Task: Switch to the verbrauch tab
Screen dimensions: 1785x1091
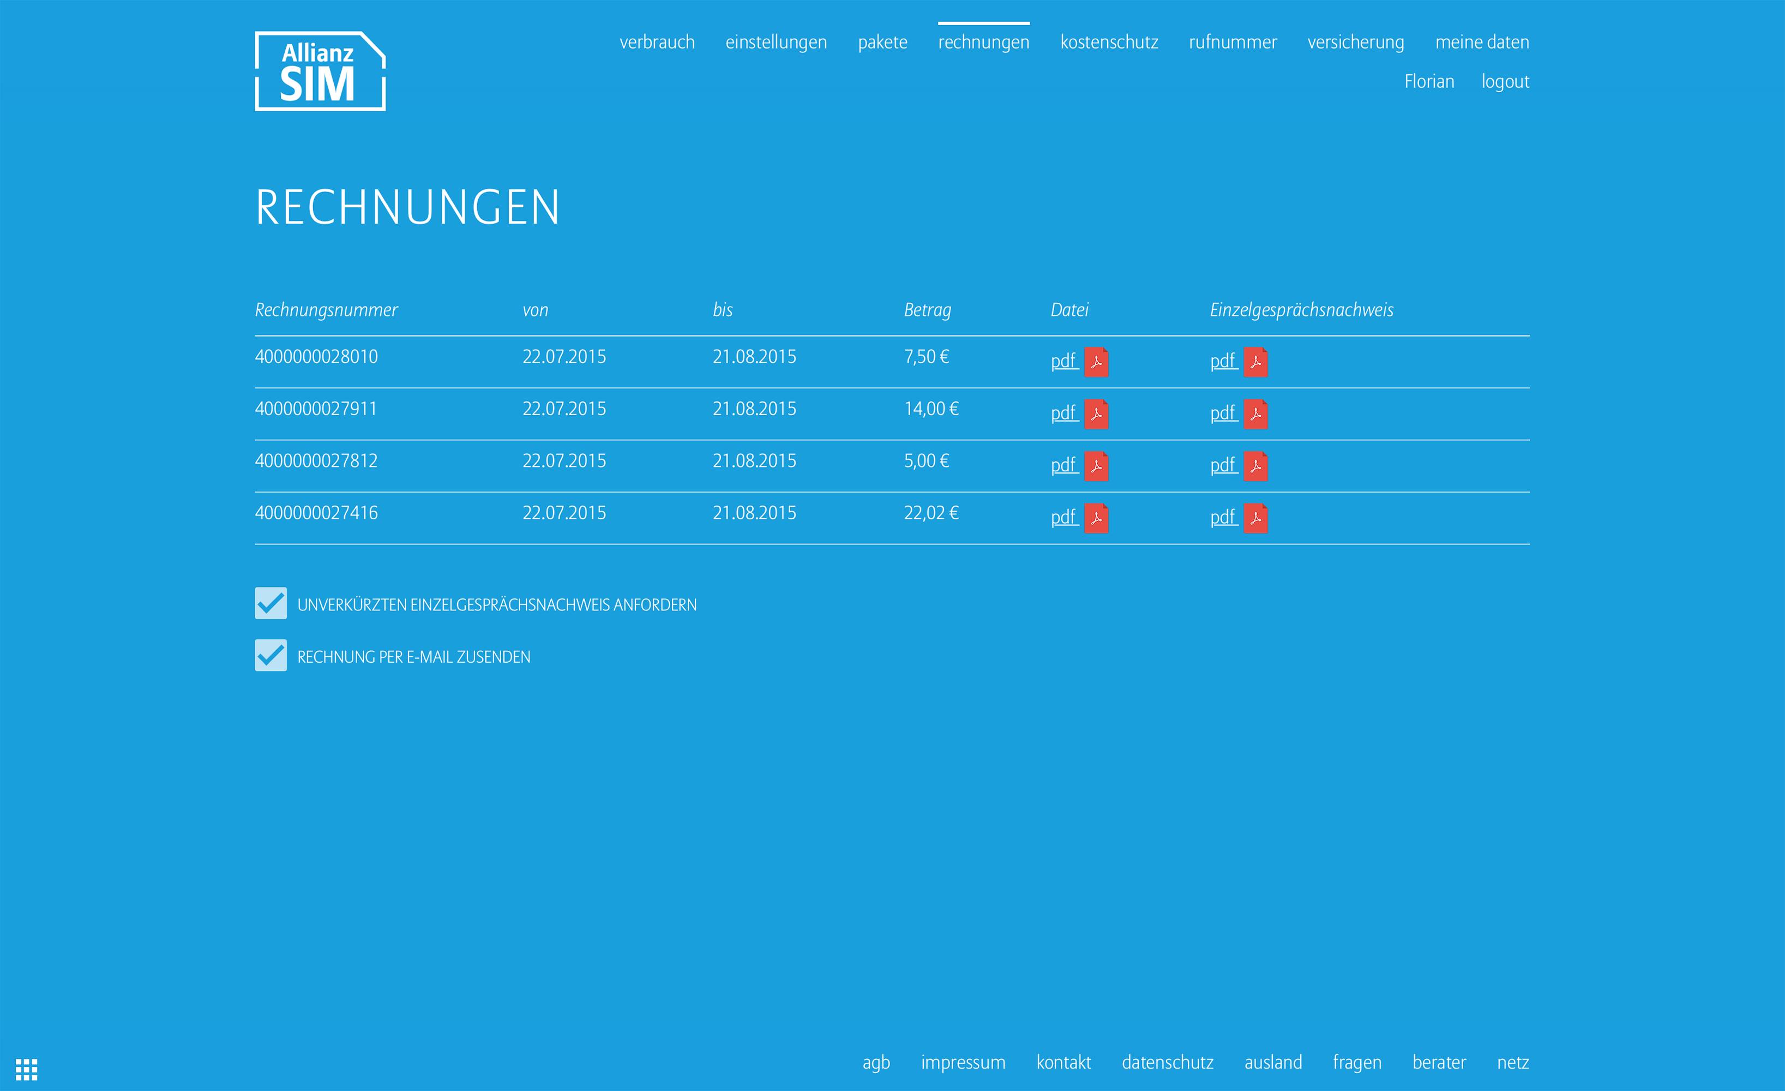Action: [657, 42]
